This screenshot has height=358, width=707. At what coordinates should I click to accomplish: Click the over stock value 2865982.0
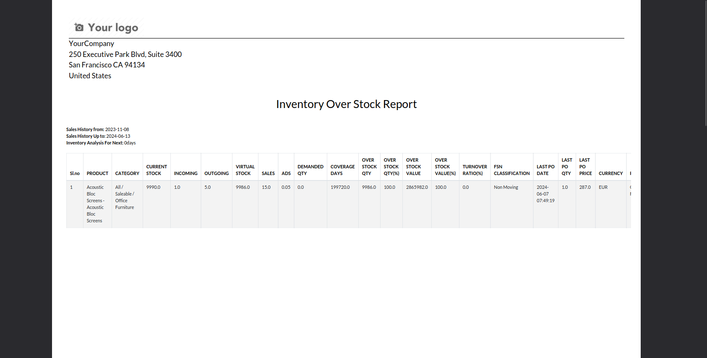pos(417,187)
